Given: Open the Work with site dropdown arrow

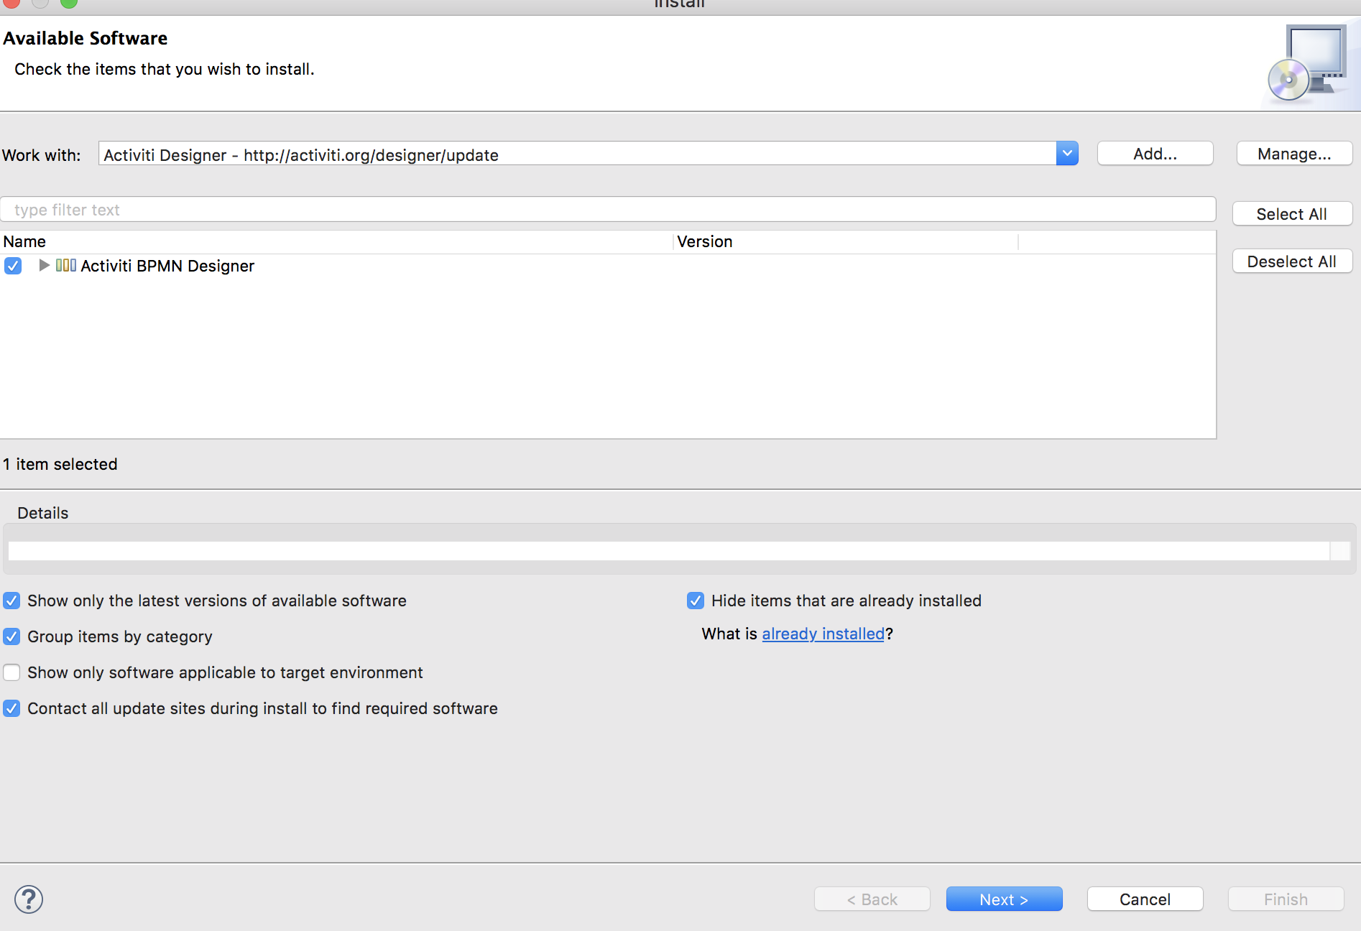Looking at the screenshot, I should pyautogui.click(x=1067, y=154).
